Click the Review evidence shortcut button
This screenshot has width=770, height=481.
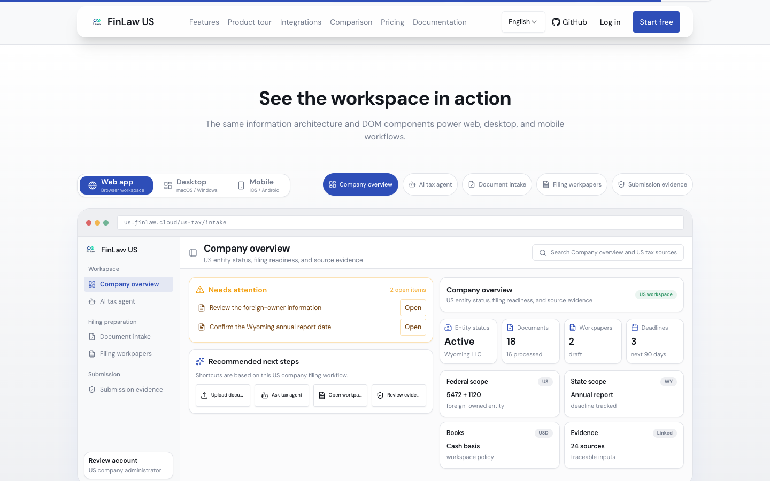tap(399, 395)
